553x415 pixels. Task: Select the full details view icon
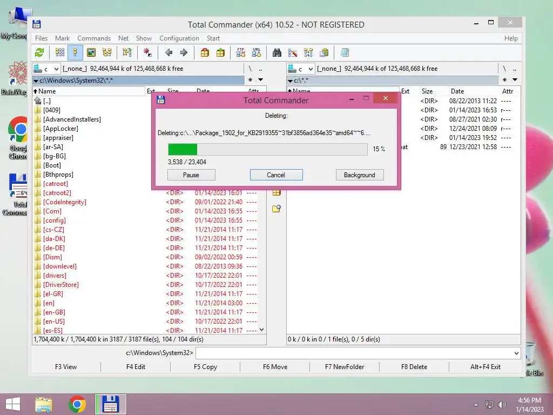pyautogui.click(x=76, y=53)
